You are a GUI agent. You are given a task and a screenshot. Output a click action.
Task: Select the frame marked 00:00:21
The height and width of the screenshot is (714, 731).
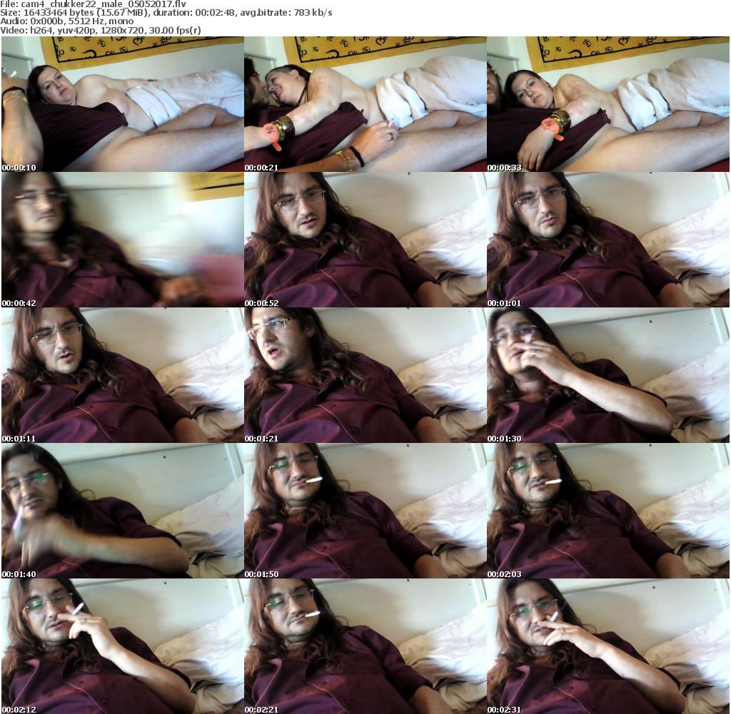coord(365,104)
